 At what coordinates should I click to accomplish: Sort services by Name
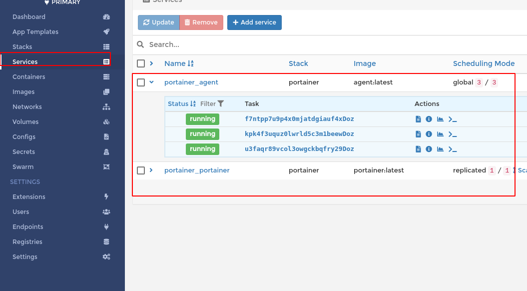[179, 63]
